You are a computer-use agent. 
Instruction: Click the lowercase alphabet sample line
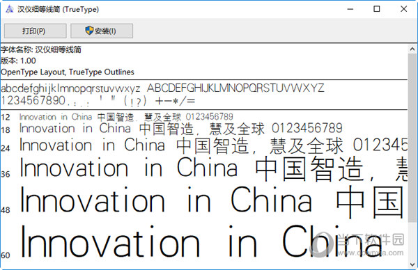click(70, 88)
